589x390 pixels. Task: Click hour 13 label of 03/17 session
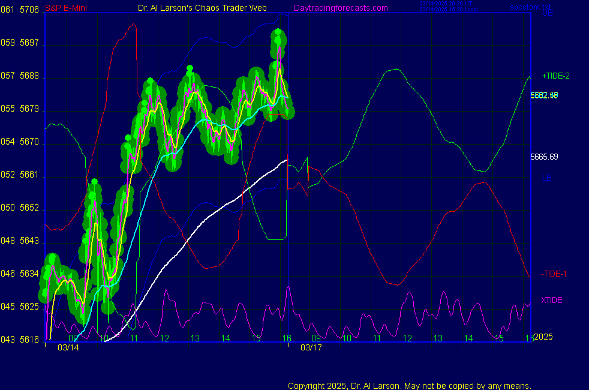(x=438, y=338)
